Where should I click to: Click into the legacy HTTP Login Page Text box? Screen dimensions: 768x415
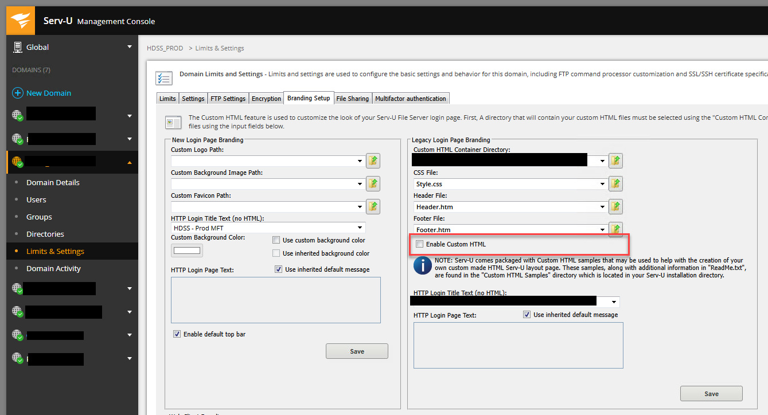(518, 345)
